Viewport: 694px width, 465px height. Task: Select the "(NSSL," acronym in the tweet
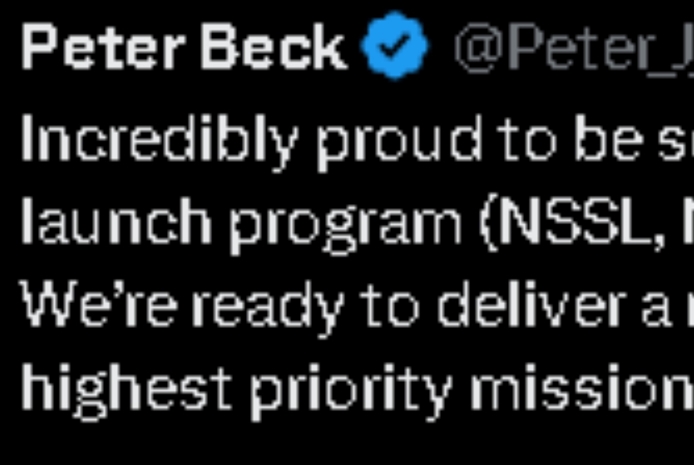(x=572, y=224)
